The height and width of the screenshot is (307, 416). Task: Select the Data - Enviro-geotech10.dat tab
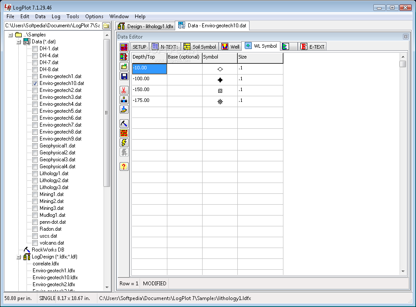(x=213, y=26)
